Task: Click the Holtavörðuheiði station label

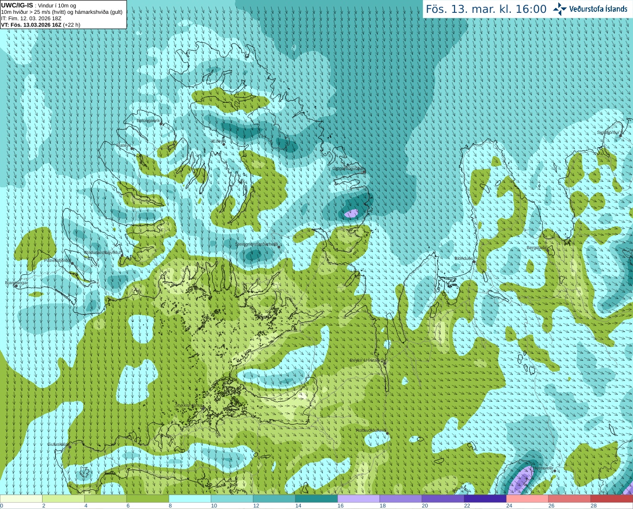Action: coord(371,430)
